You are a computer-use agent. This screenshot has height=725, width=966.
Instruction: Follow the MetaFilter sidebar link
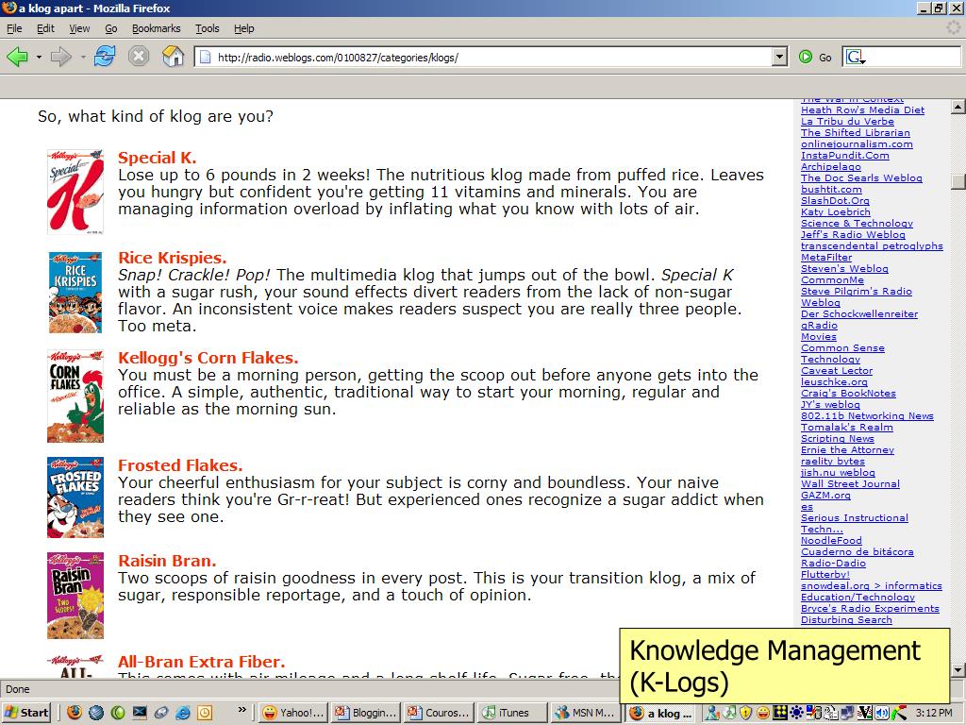pyautogui.click(x=826, y=258)
